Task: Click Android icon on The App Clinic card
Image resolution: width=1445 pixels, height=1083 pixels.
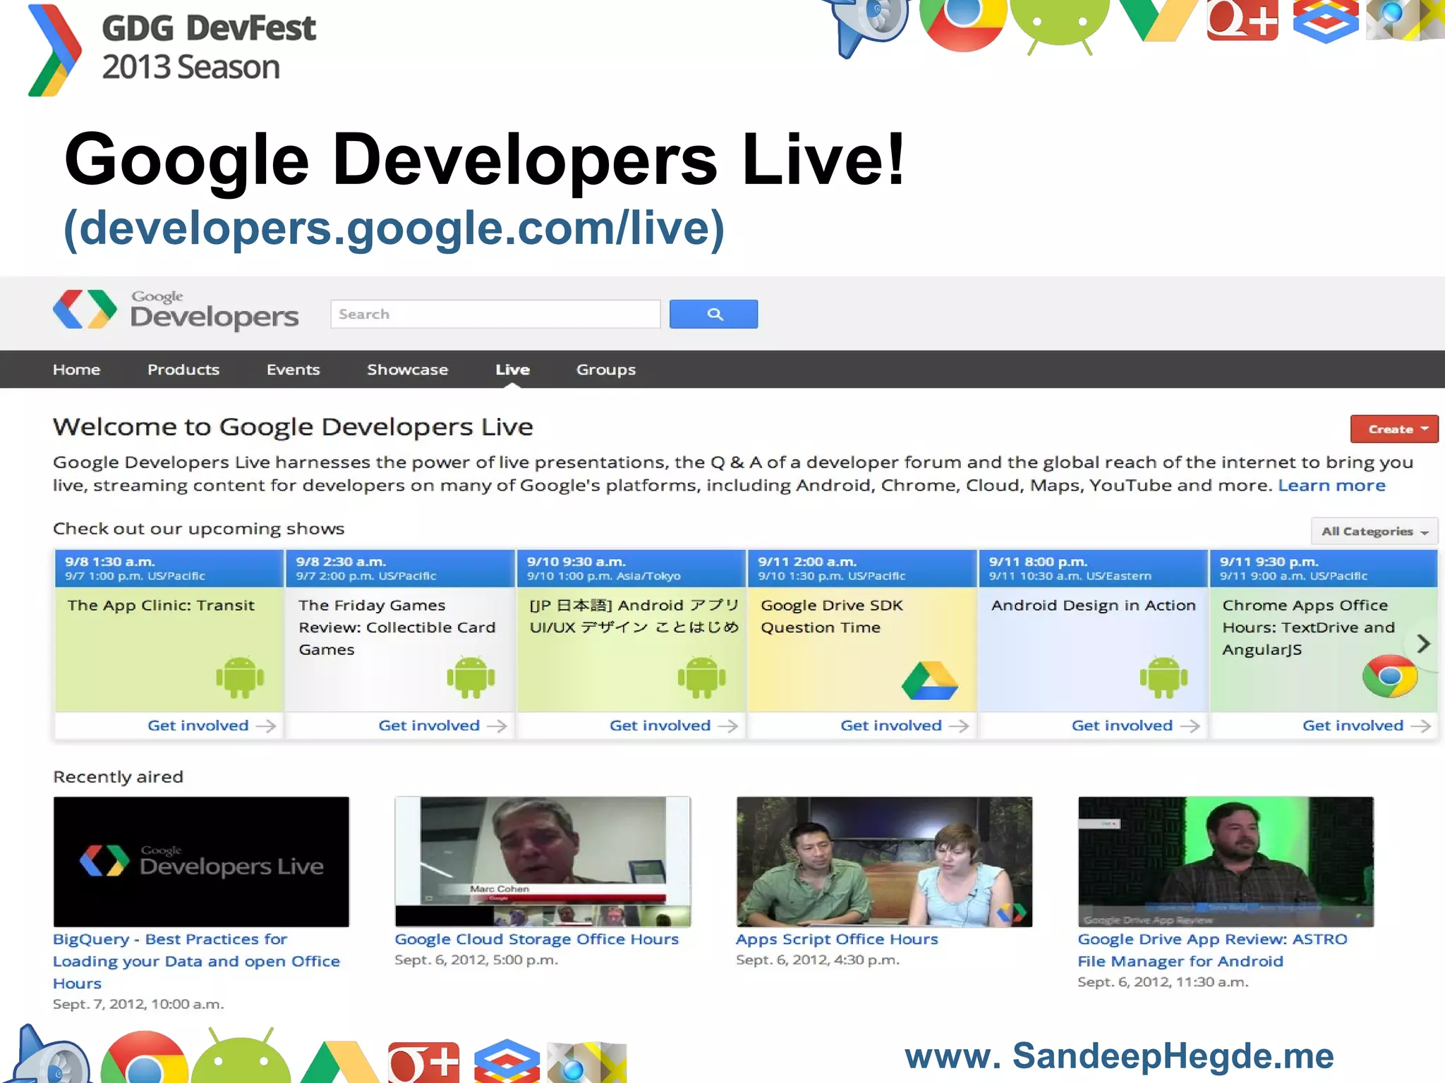Action: pyautogui.click(x=240, y=678)
